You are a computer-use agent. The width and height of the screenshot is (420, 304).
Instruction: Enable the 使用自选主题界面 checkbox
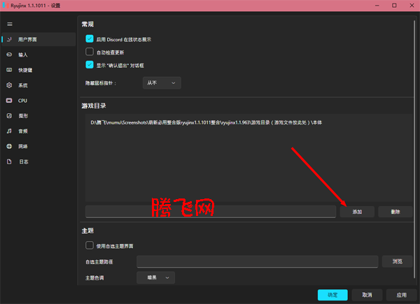[90, 245]
